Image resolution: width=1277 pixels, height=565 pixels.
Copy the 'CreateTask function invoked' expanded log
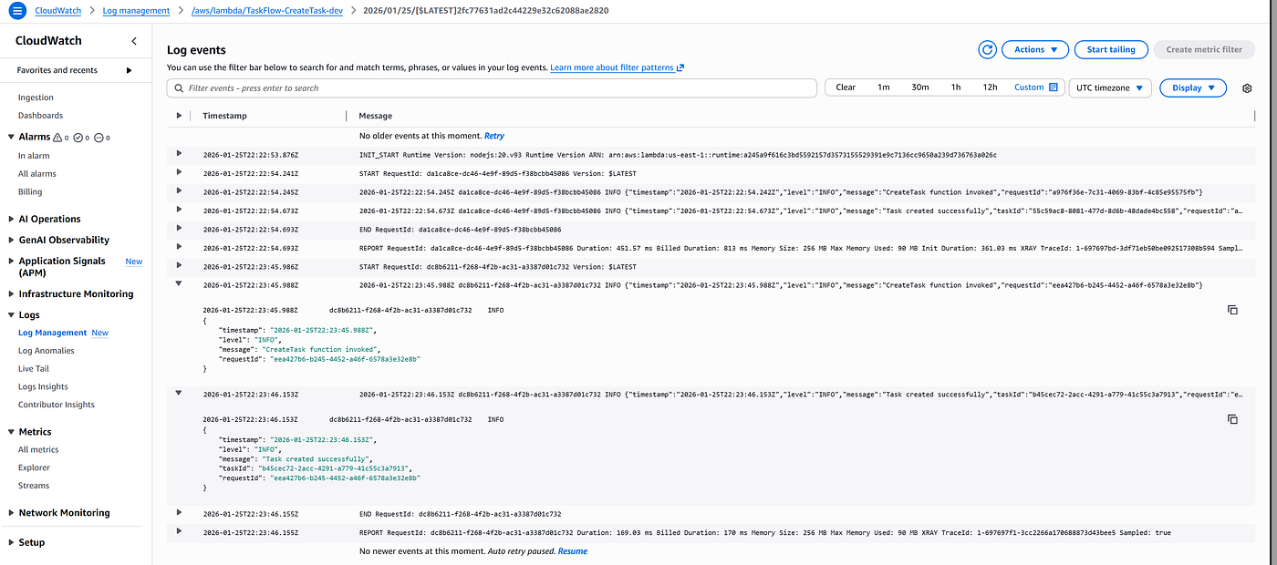[x=1232, y=310]
